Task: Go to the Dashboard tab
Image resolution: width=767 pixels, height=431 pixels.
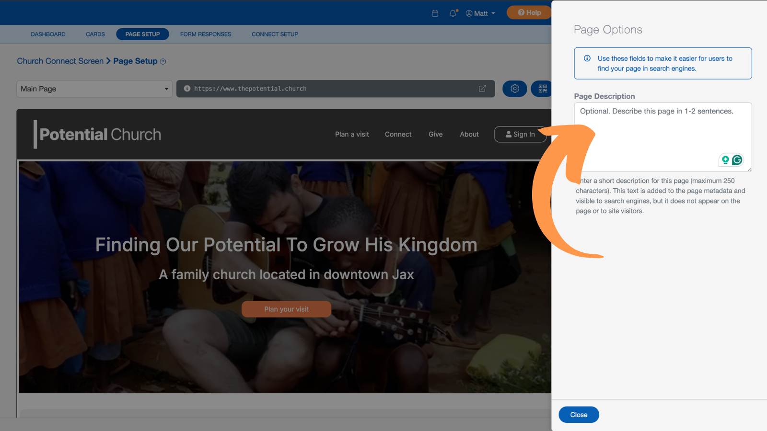Action: (x=48, y=34)
